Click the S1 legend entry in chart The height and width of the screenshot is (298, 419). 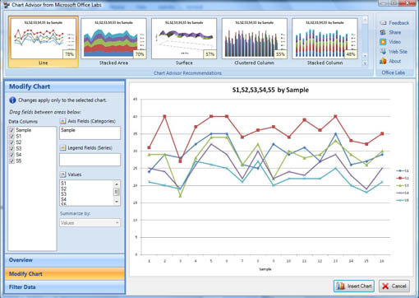(x=403, y=170)
